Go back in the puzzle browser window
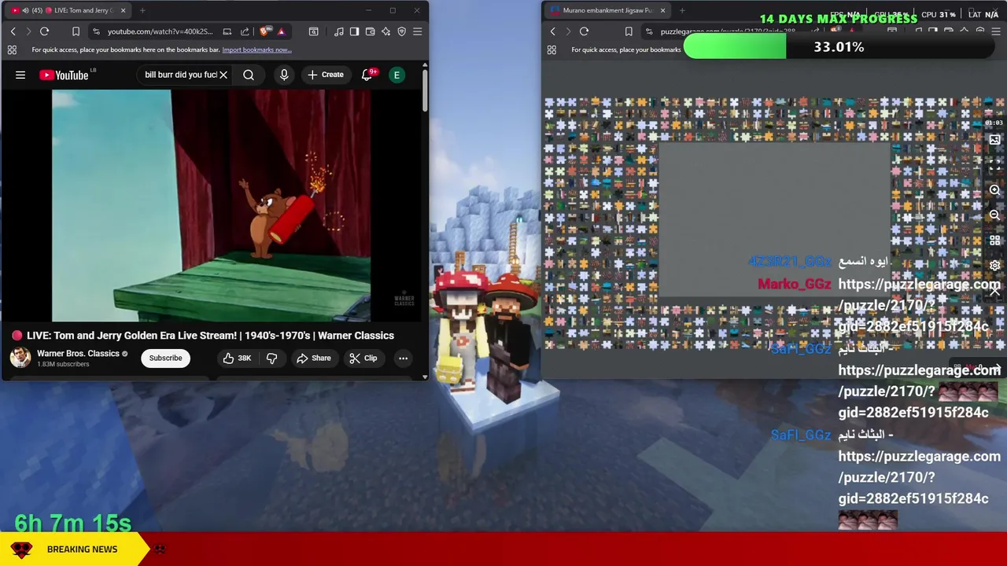The height and width of the screenshot is (566, 1007). click(552, 31)
